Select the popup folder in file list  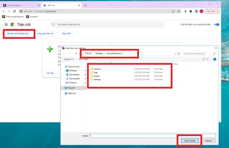point(97,76)
